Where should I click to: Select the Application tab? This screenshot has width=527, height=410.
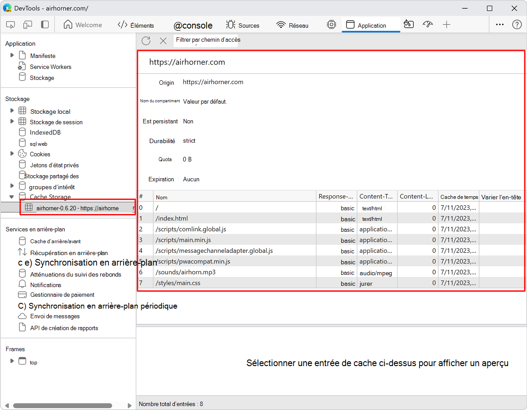pos(371,25)
